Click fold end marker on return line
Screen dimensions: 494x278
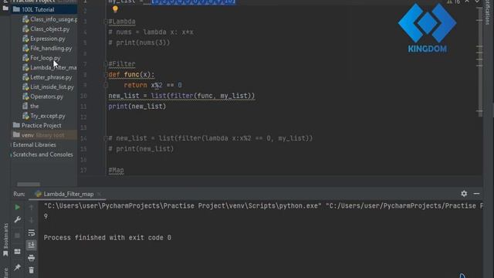click(106, 85)
